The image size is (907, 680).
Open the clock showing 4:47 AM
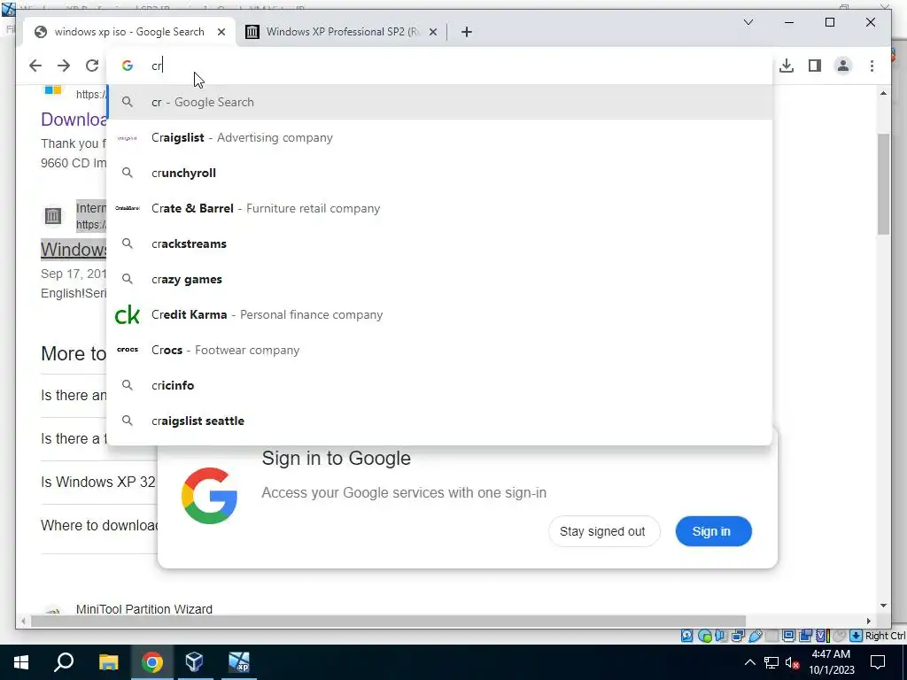point(831,662)
